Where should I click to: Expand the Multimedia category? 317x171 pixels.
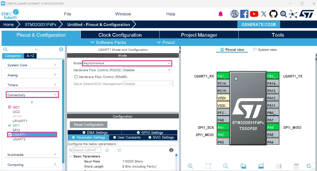point(32,154)
